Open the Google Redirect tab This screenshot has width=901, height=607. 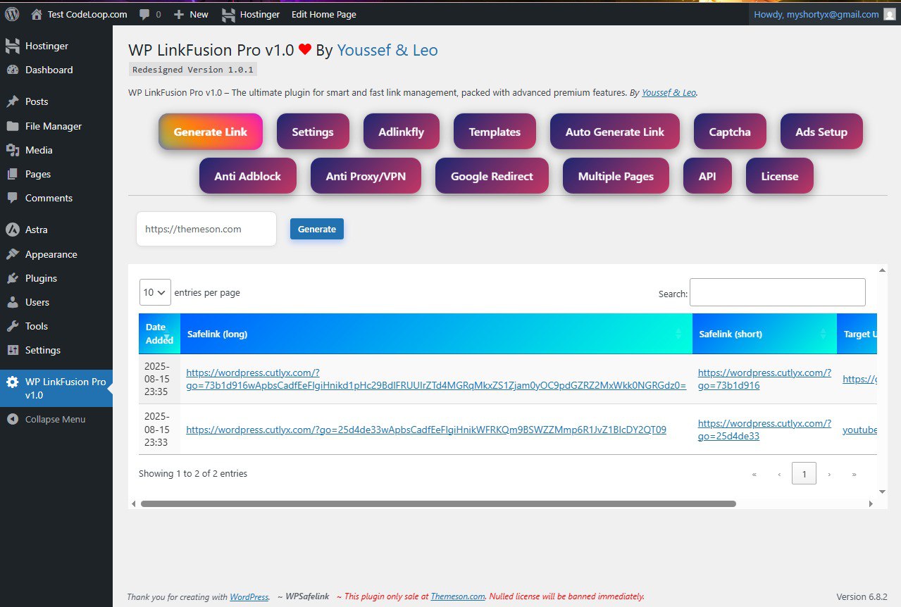(492, 176)
